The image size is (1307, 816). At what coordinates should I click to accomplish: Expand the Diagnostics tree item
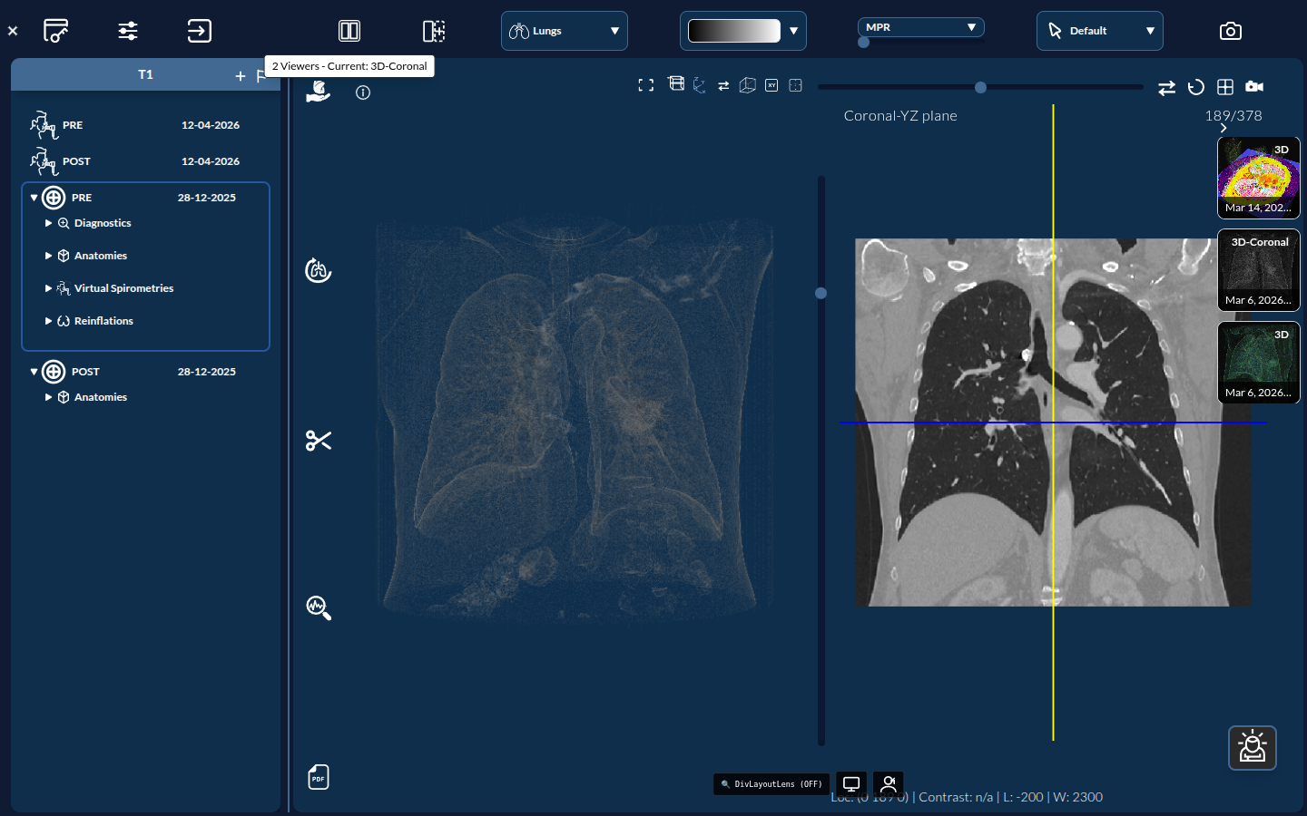tap(48, 223)
